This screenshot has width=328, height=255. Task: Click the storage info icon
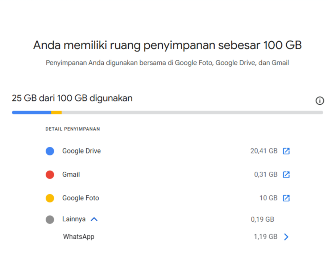[x=320, y=101]
